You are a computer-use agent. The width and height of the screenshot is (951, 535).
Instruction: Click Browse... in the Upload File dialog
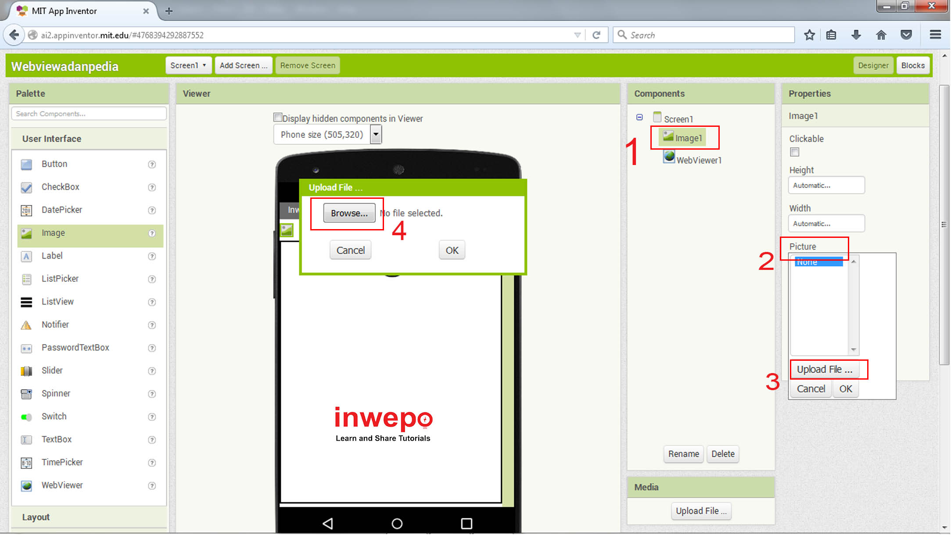[x=349, y=213]
